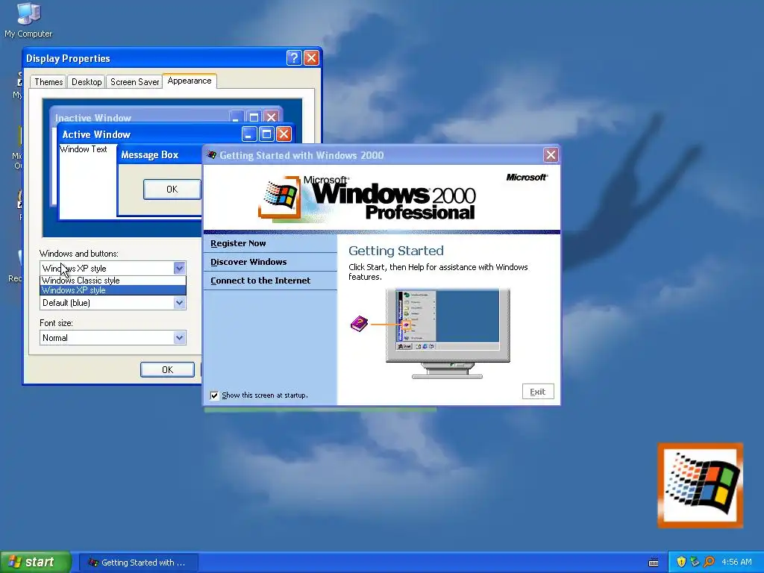This screenshot has height=573, width=764.
Task: Click the Microsoft logo text top-right
Action: click(x=526, y=178)
